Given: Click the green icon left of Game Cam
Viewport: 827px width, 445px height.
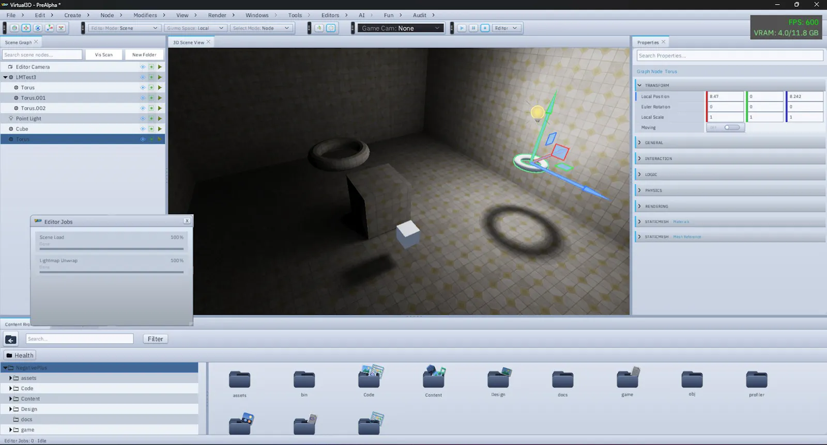Looking at the screenshot, I should [319, 28].
